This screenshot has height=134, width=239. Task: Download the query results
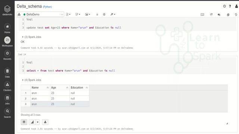point(45,122)
